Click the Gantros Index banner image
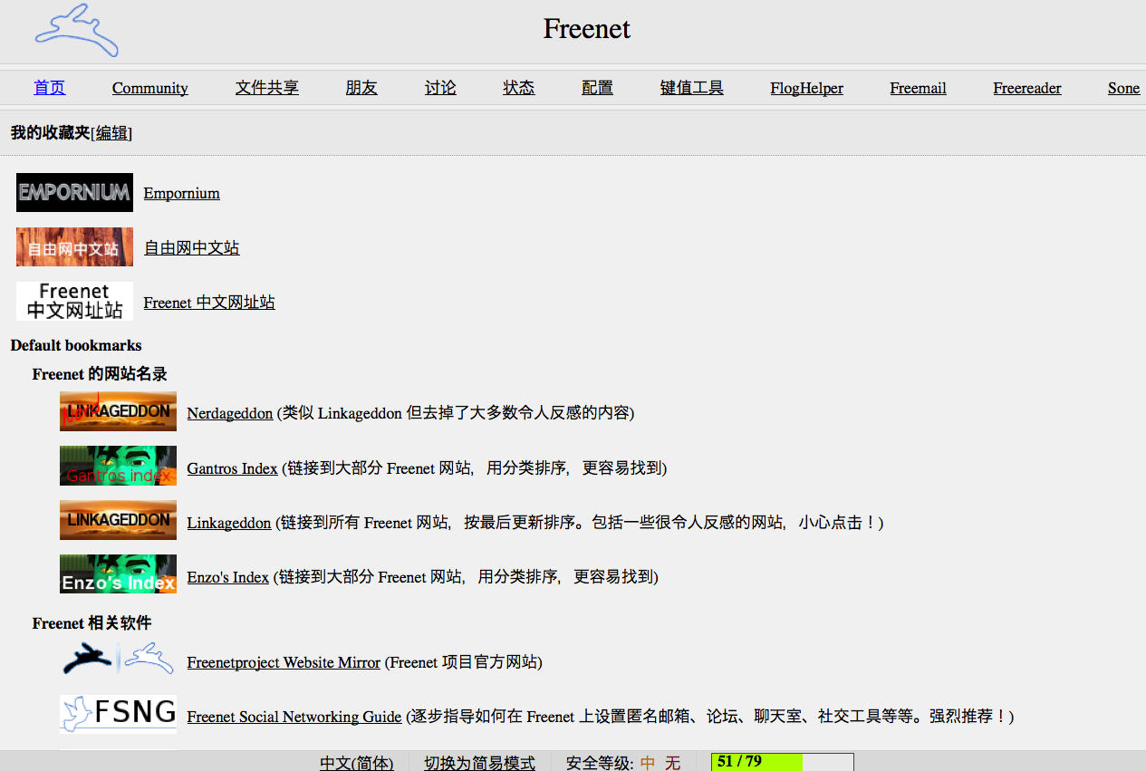Image resolution: width=1146 pixels, height=771 pixels. click(118, 466)
